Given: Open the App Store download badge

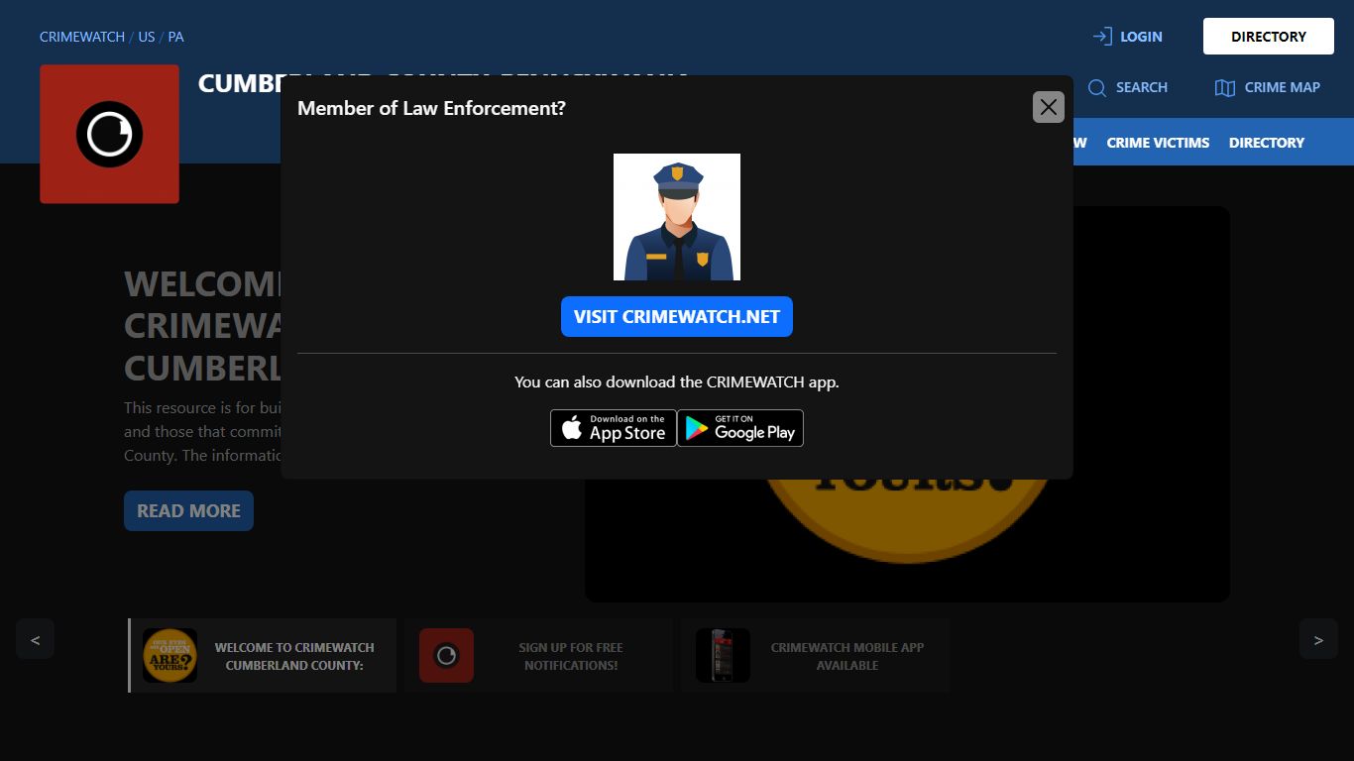Looking at the screenshot, I should (614, 428).
